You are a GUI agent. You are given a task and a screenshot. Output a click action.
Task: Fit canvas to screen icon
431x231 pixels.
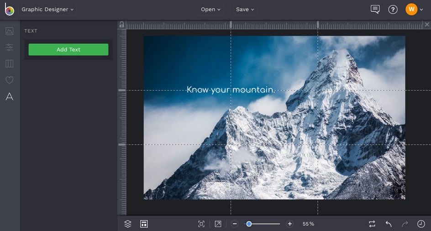click(201, 224)
